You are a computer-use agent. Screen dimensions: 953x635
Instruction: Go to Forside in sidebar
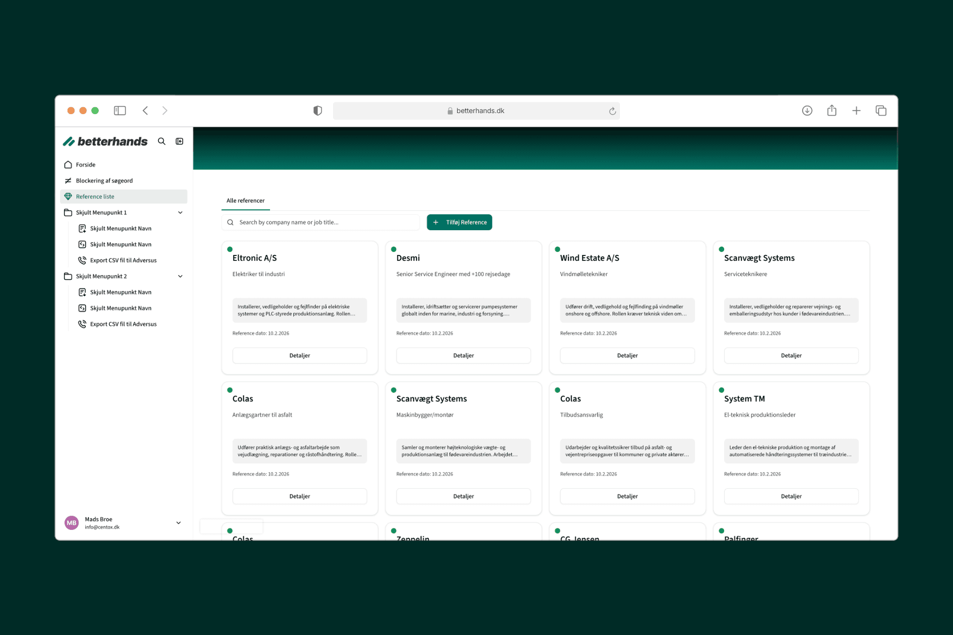(85, 165)
